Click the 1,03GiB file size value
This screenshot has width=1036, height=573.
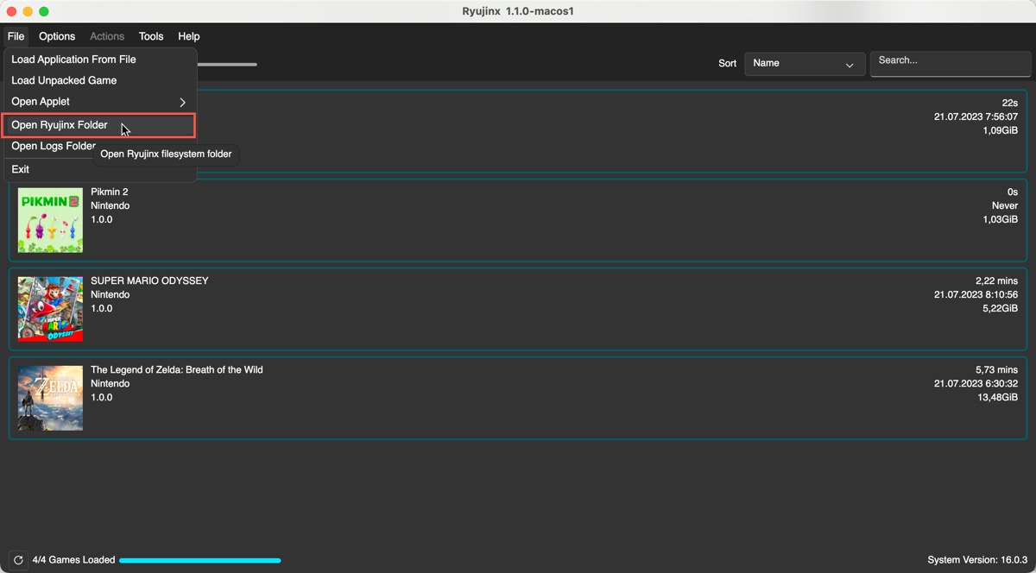coord(1001,219)
